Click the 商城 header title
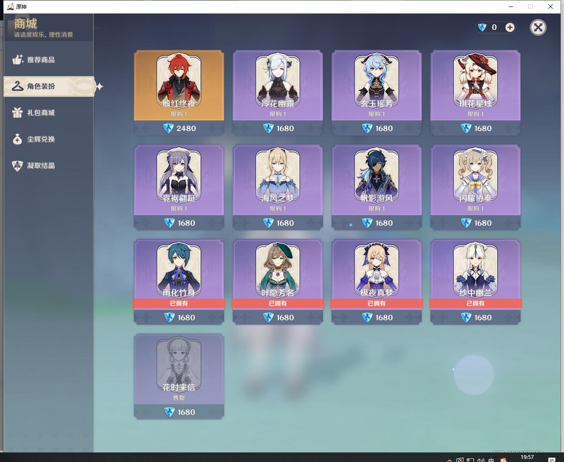This screenshot has width=564, height=462. 26,23
